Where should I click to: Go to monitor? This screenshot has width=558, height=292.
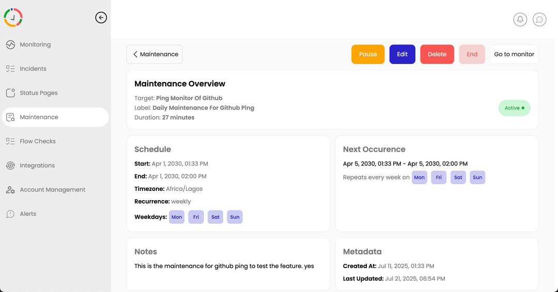click(x=514, y=54)
